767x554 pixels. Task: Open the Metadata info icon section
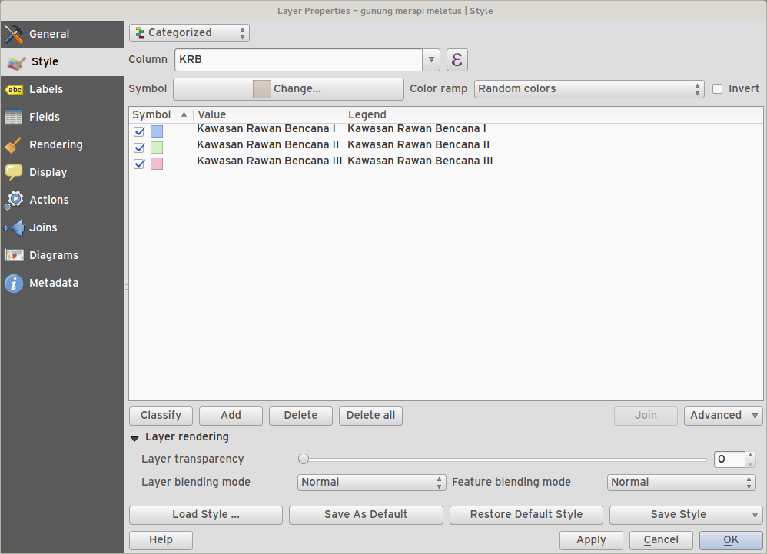pyautogui.click(x=14, y=283)
